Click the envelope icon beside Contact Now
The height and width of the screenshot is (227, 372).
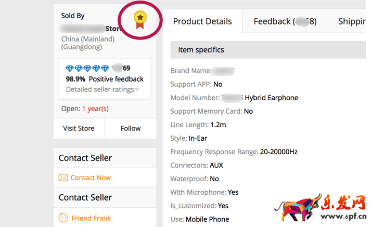(63, 178)
